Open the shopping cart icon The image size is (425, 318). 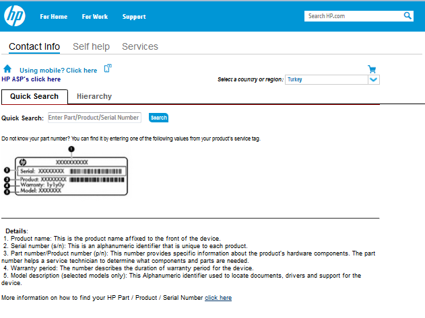(372, 69)
